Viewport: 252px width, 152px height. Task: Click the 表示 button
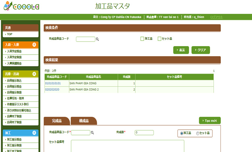click(x=181, y=50)
